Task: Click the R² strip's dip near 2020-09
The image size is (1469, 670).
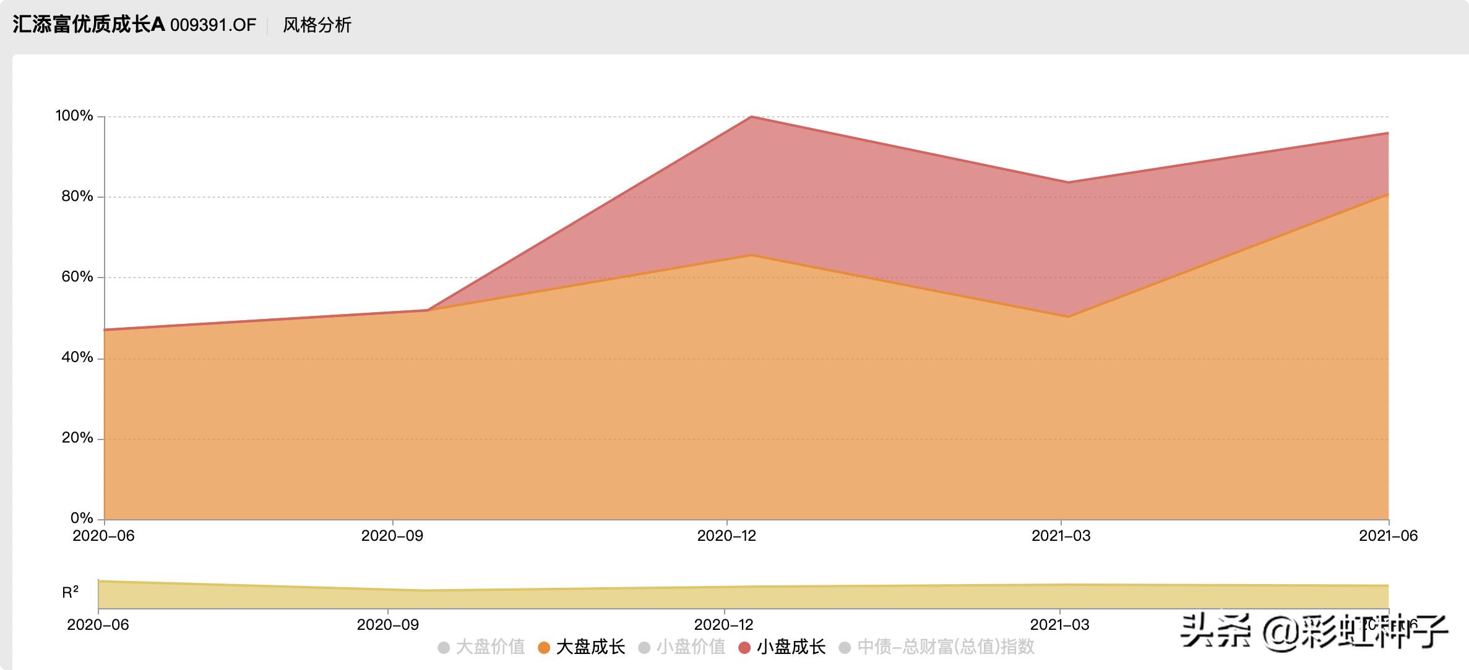Action: pos(426,590)
